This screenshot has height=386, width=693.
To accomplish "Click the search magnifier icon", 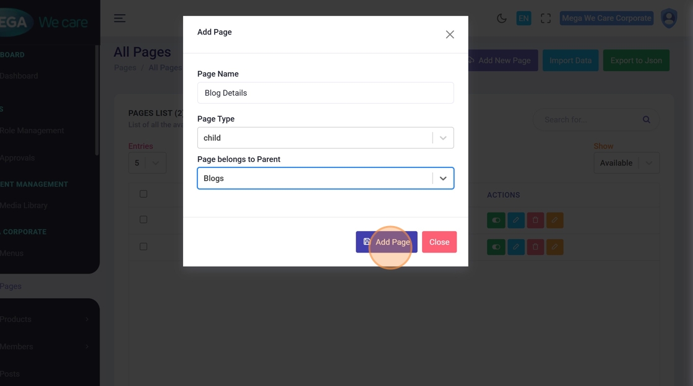I will [x=646, y=120].
